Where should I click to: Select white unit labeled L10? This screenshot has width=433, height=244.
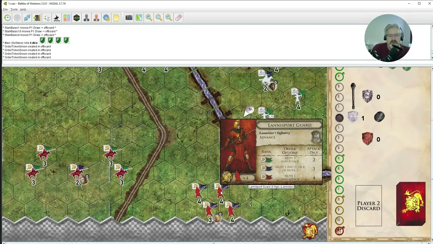[265, 113]
